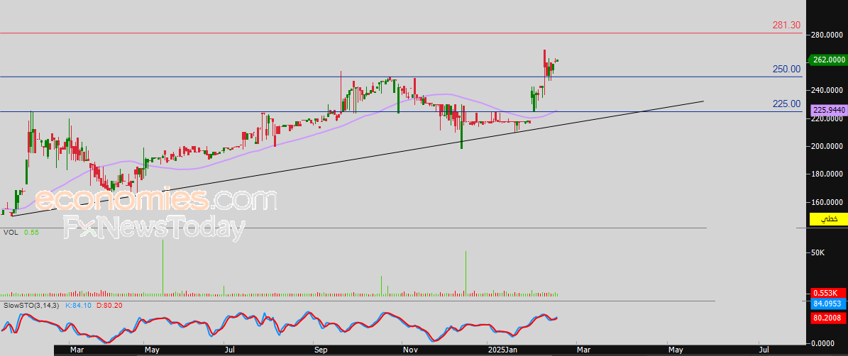
Task: Click the VOL indicator label
Action: coord(10,233)
